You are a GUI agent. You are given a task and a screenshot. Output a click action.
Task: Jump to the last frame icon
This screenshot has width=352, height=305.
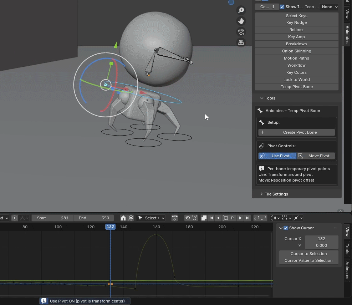point(248,218)
